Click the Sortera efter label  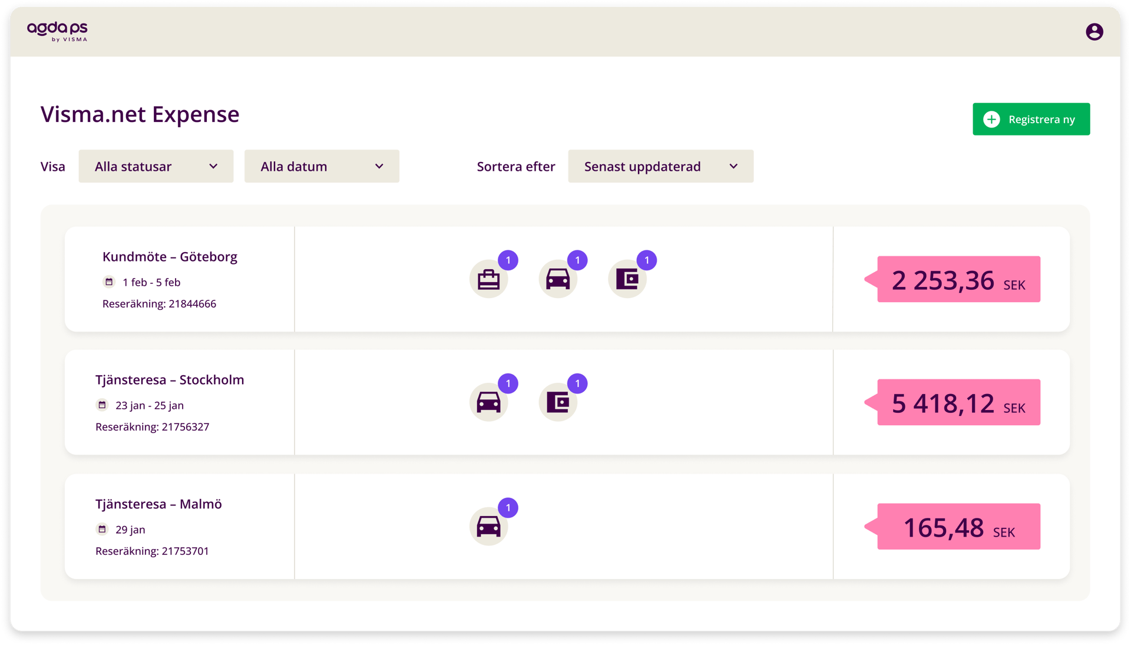[x=515, y=167]
